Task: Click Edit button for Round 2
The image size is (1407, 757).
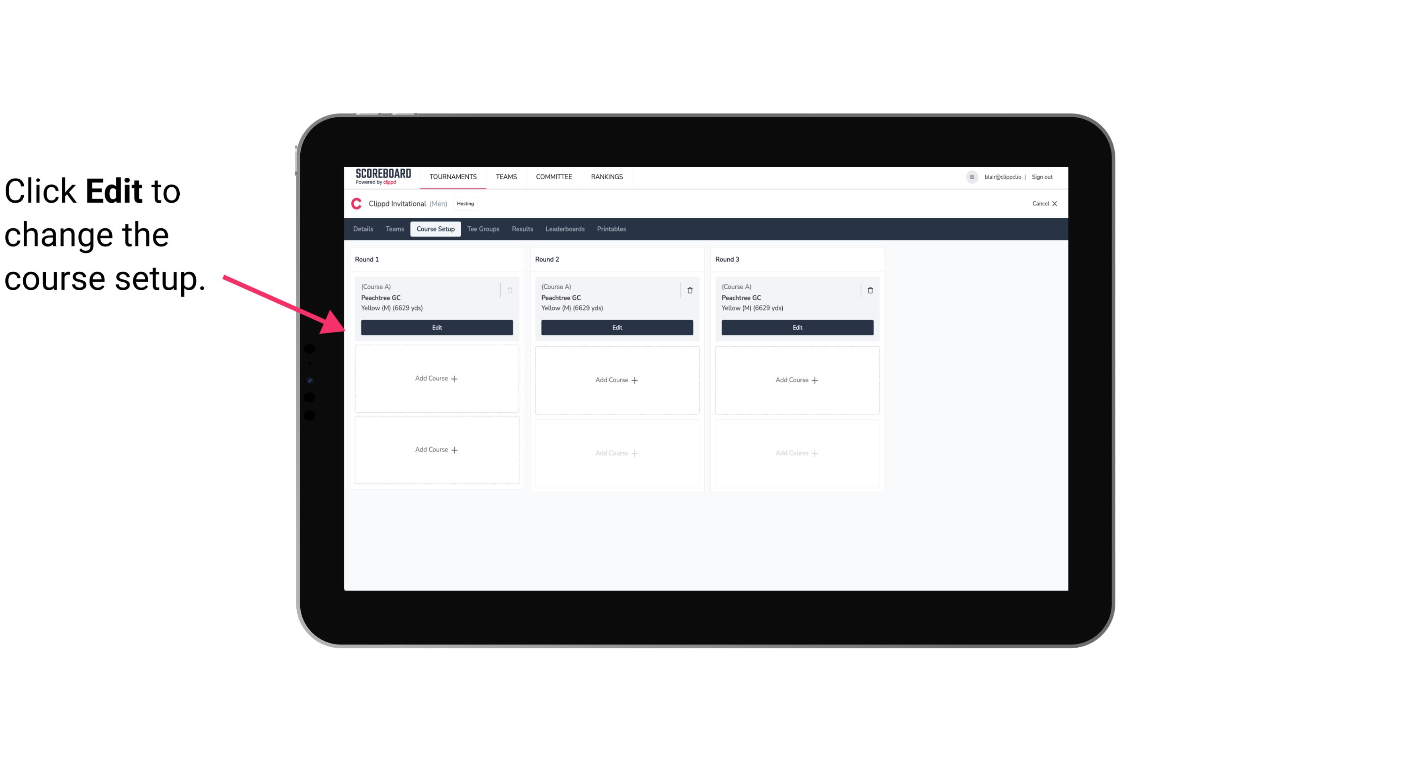Action: coord(616,327)
